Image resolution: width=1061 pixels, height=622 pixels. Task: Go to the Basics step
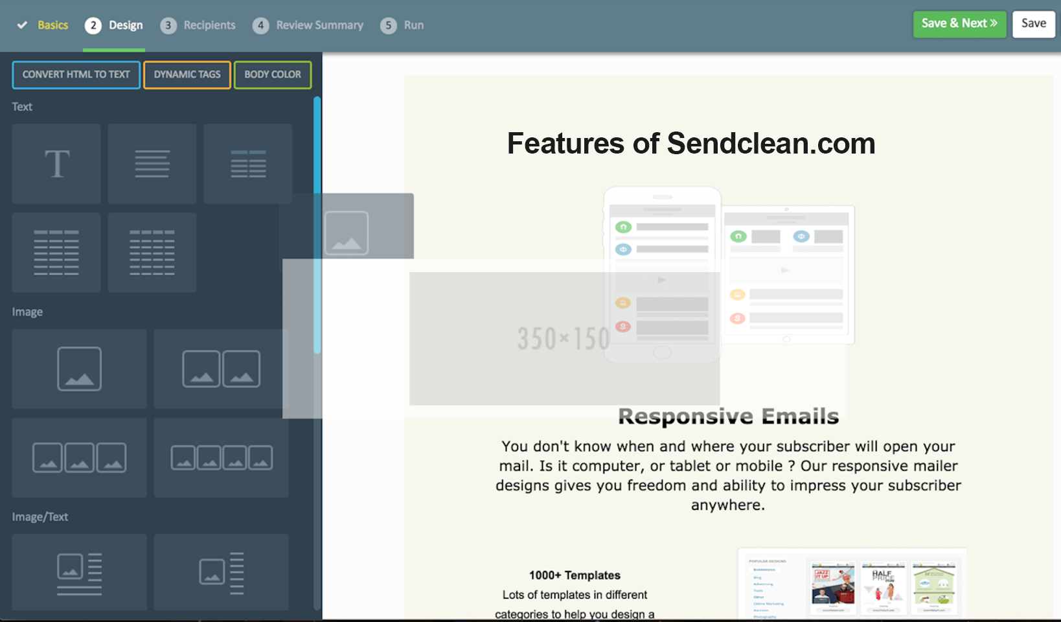[x=52, y=25]
